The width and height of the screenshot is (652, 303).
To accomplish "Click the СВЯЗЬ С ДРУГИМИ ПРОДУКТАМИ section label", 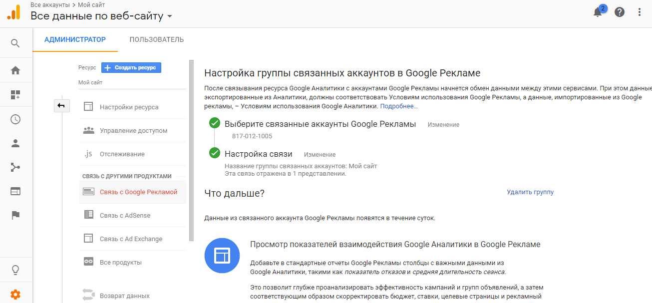I will (x=127, y=176).
